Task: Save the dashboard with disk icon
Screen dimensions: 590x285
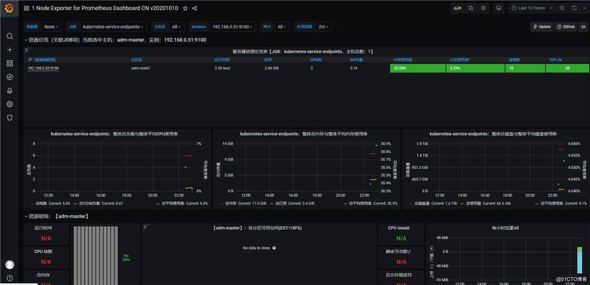Action: click(x=471, y=8)
